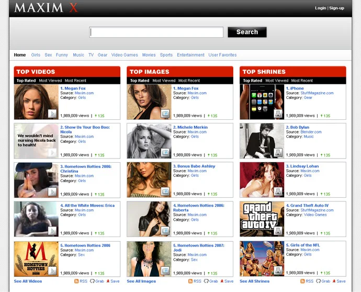Click the Grab icon under Top Shrines
This screenshot has width=361, height=292.
coord(319,281)
